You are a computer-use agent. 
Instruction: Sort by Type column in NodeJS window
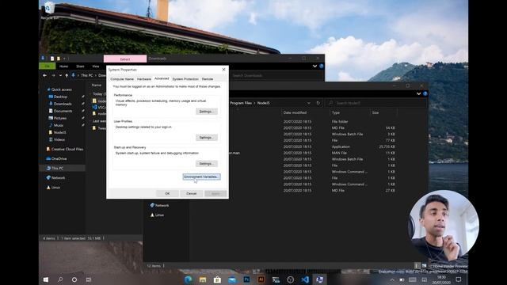click(336, 112)
